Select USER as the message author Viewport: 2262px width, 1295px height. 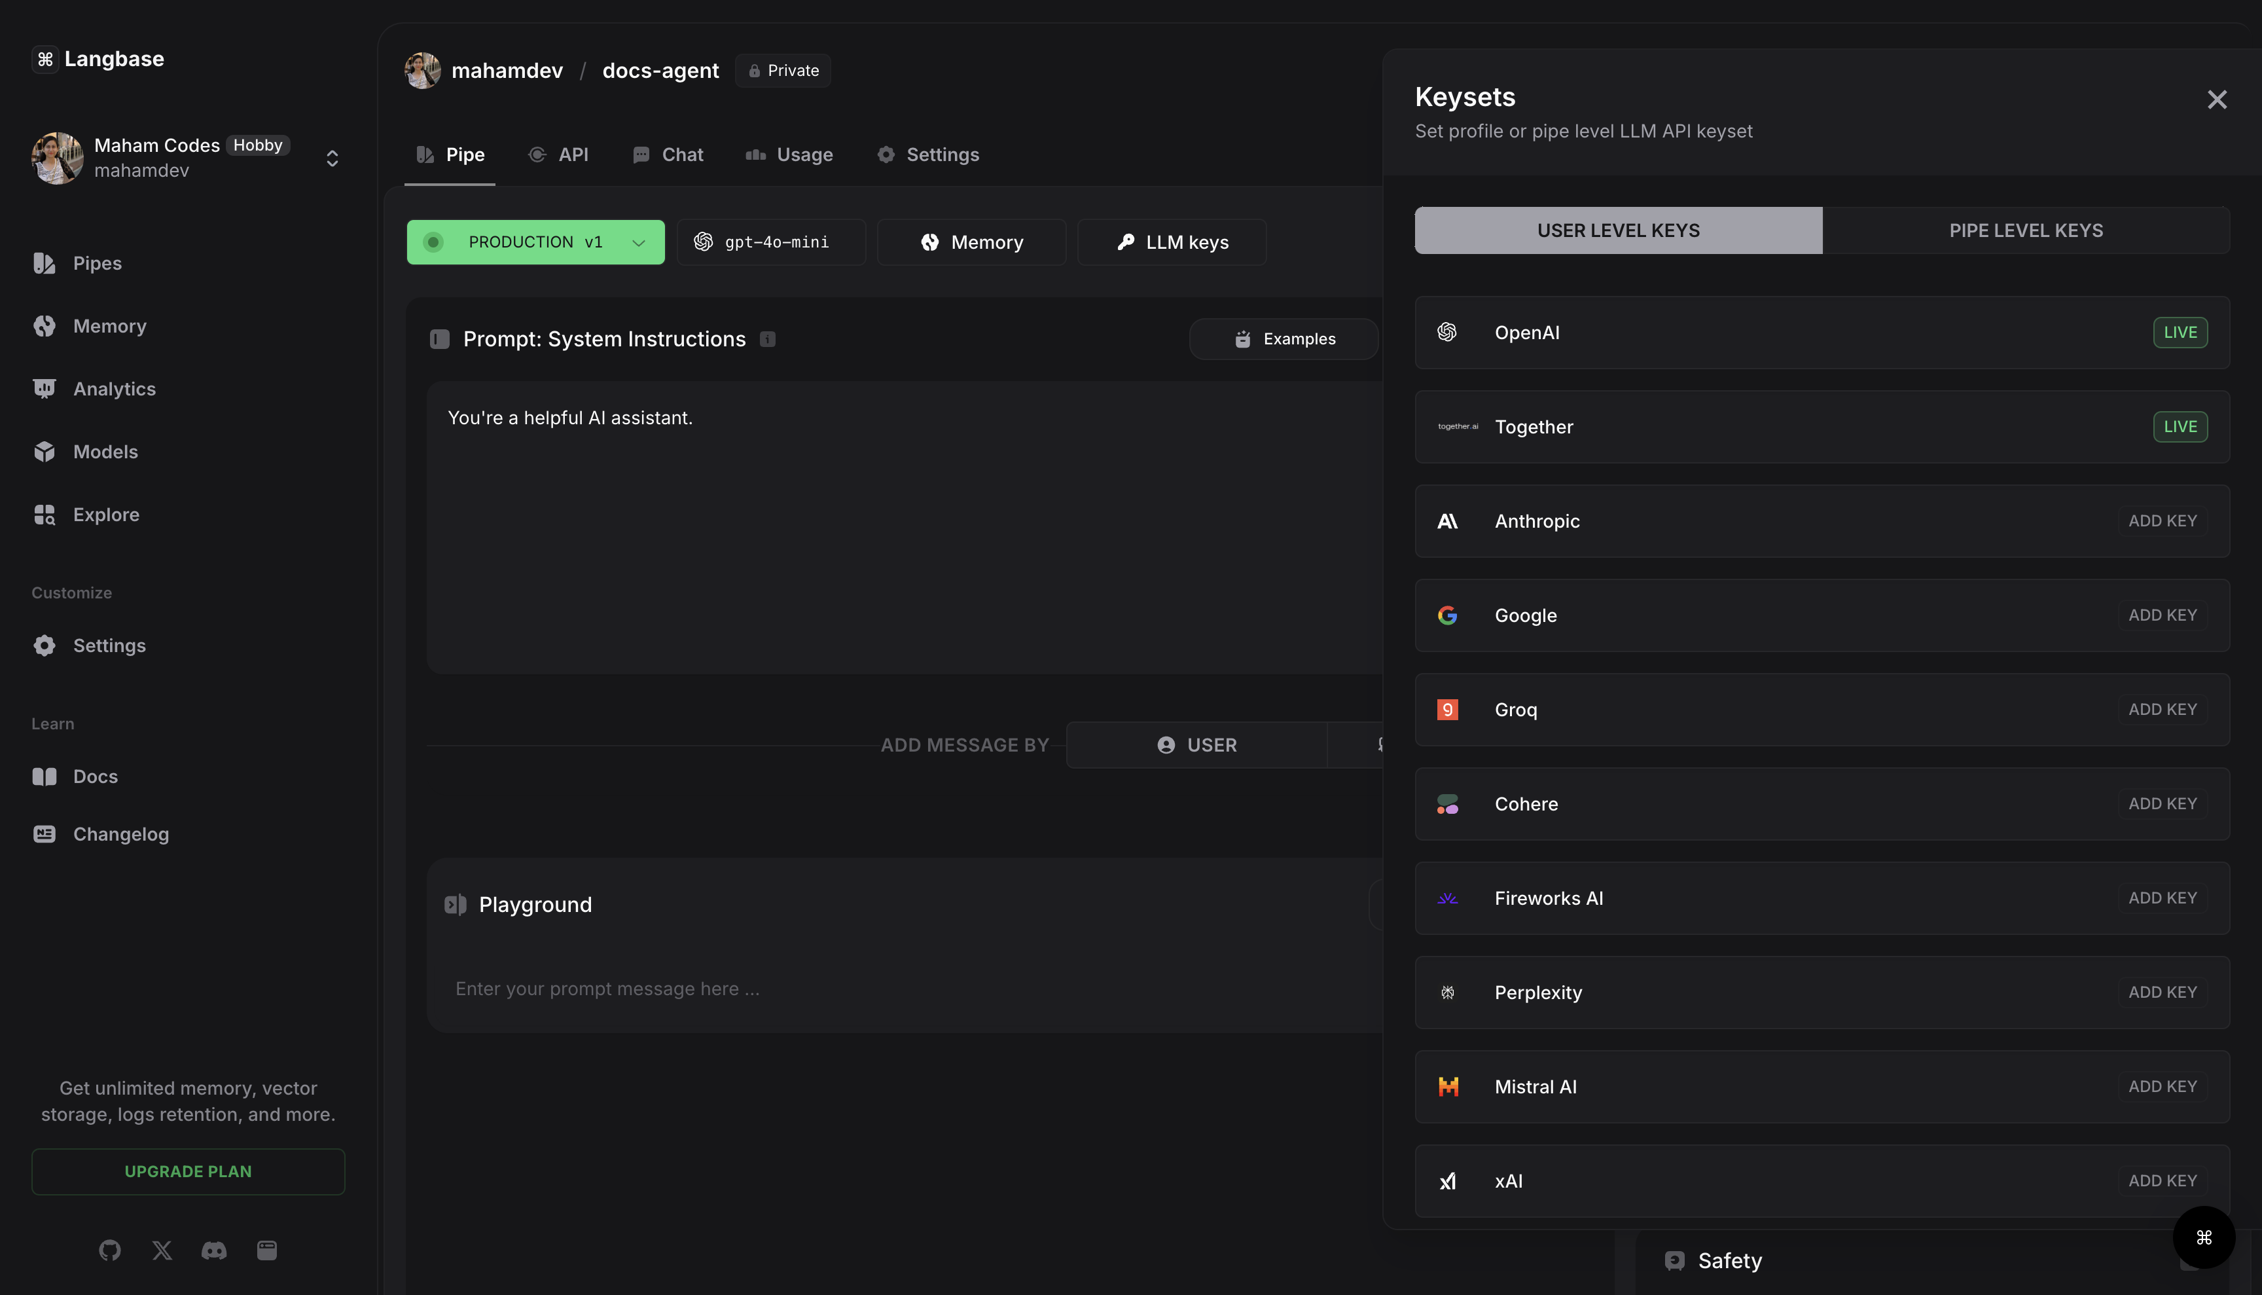click(x=1197, y=745)
